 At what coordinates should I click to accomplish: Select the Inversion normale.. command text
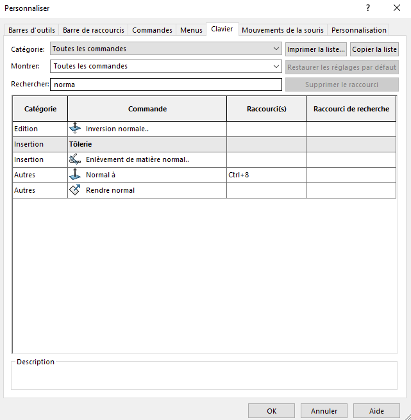tap(117, 129)
